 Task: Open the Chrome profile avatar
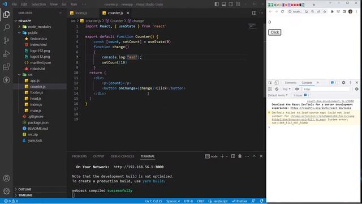351,11
